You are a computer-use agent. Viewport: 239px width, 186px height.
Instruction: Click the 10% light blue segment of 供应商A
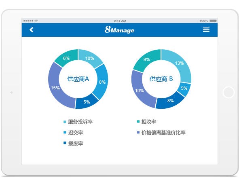[90, 58]
